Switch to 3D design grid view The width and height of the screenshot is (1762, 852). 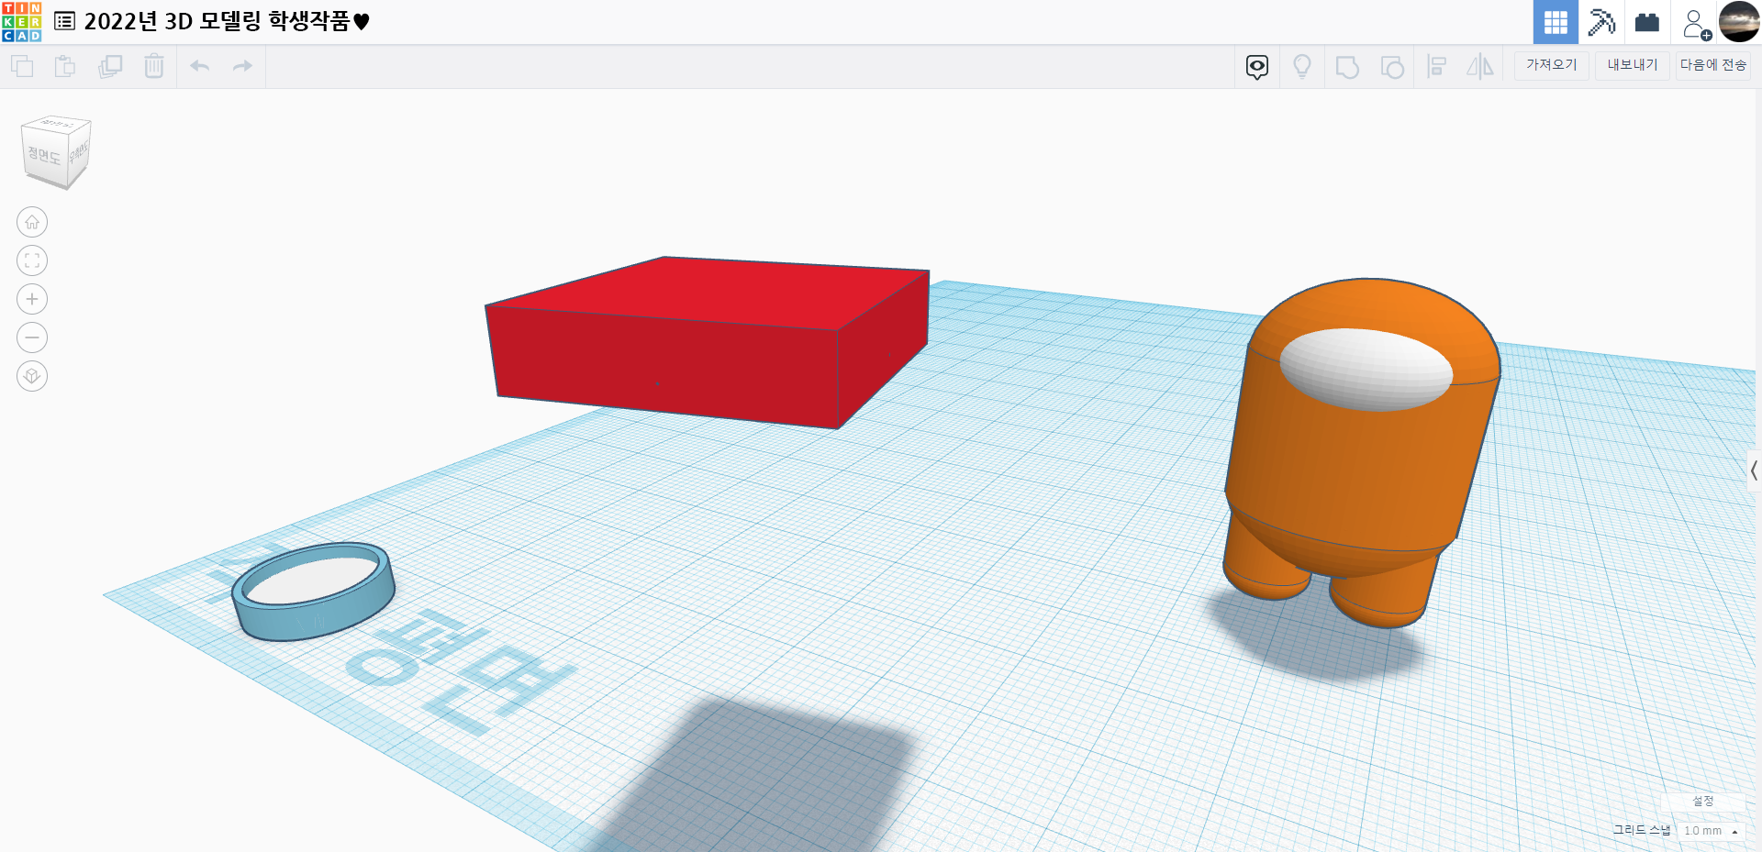(x=1556, y=22)
